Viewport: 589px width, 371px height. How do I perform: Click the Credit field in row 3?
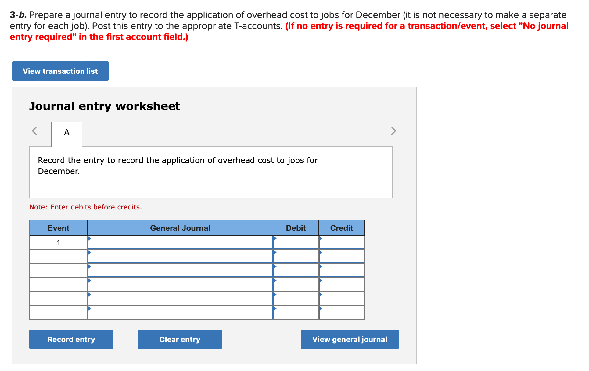(341, 270)
